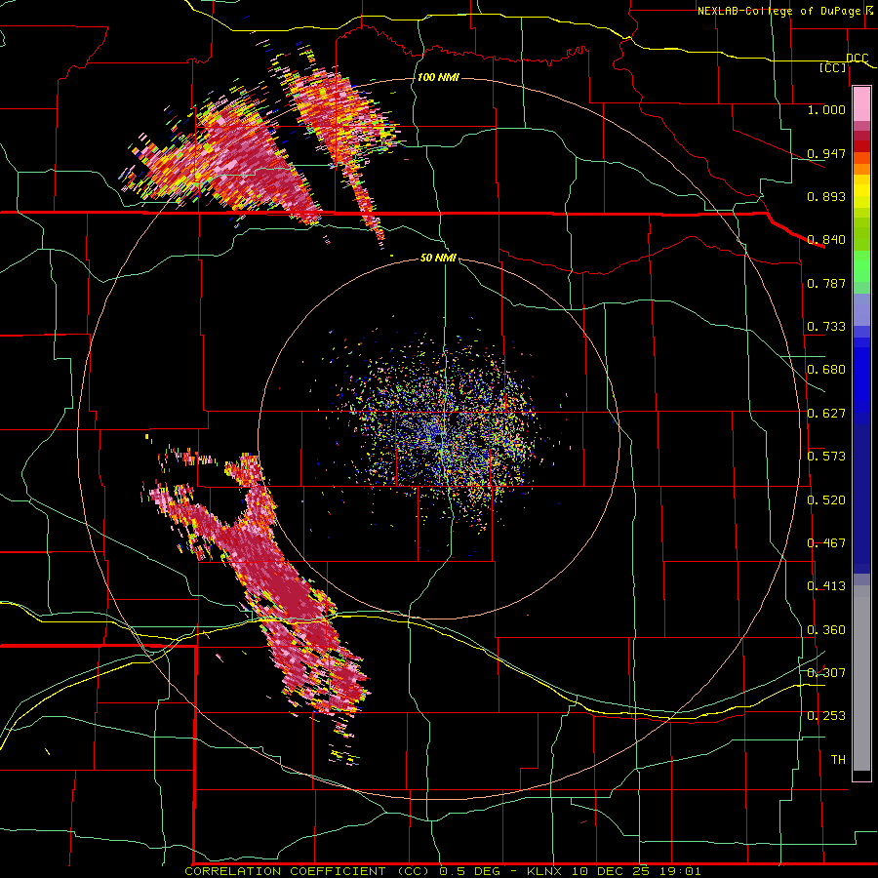The image size is (878, 878).
Task: Select the 1.000 value on color scale
Action: (x=826, y=109)
